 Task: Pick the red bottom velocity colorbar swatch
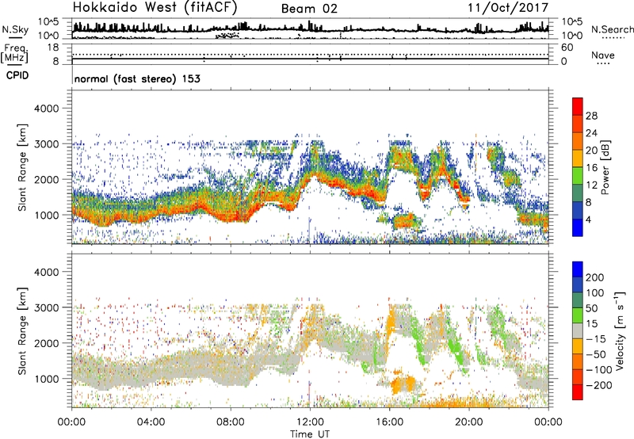pos(578,392)
